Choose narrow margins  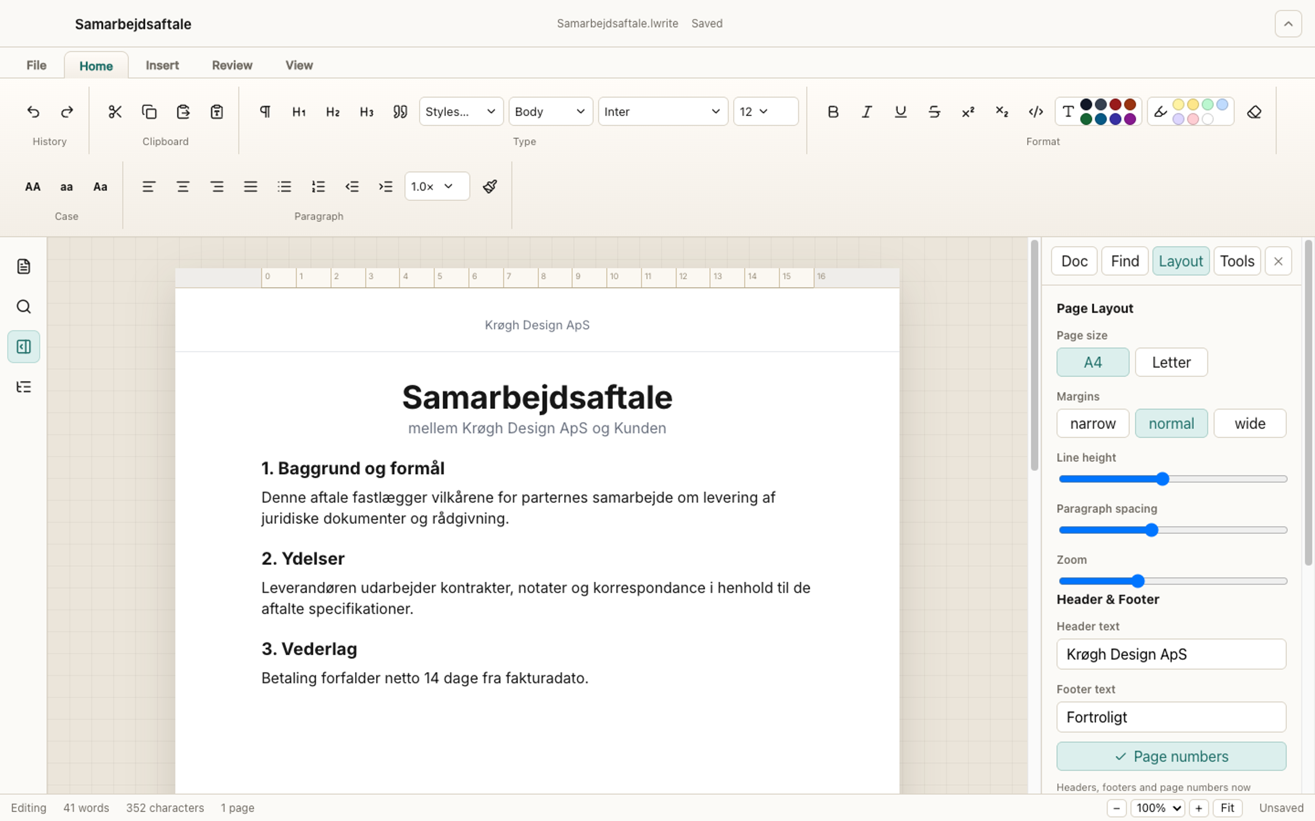(1093, 424)
